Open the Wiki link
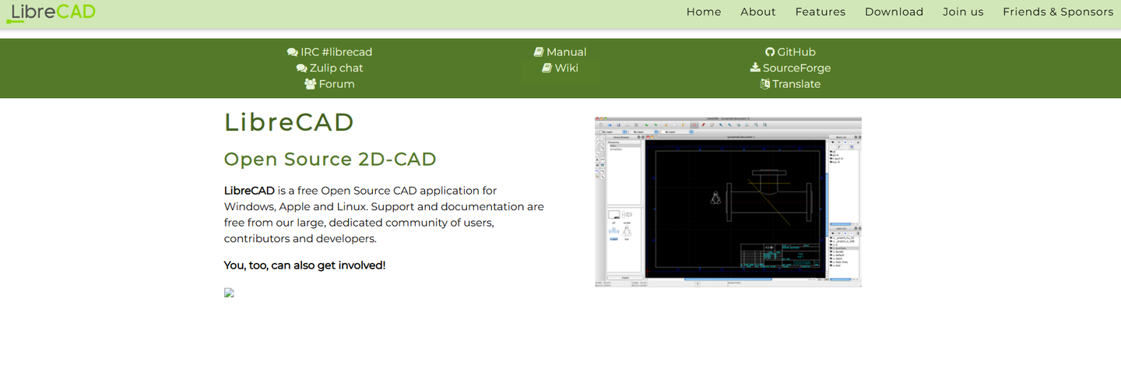Viewport: 1121px width, 369px height. (560, 68)
